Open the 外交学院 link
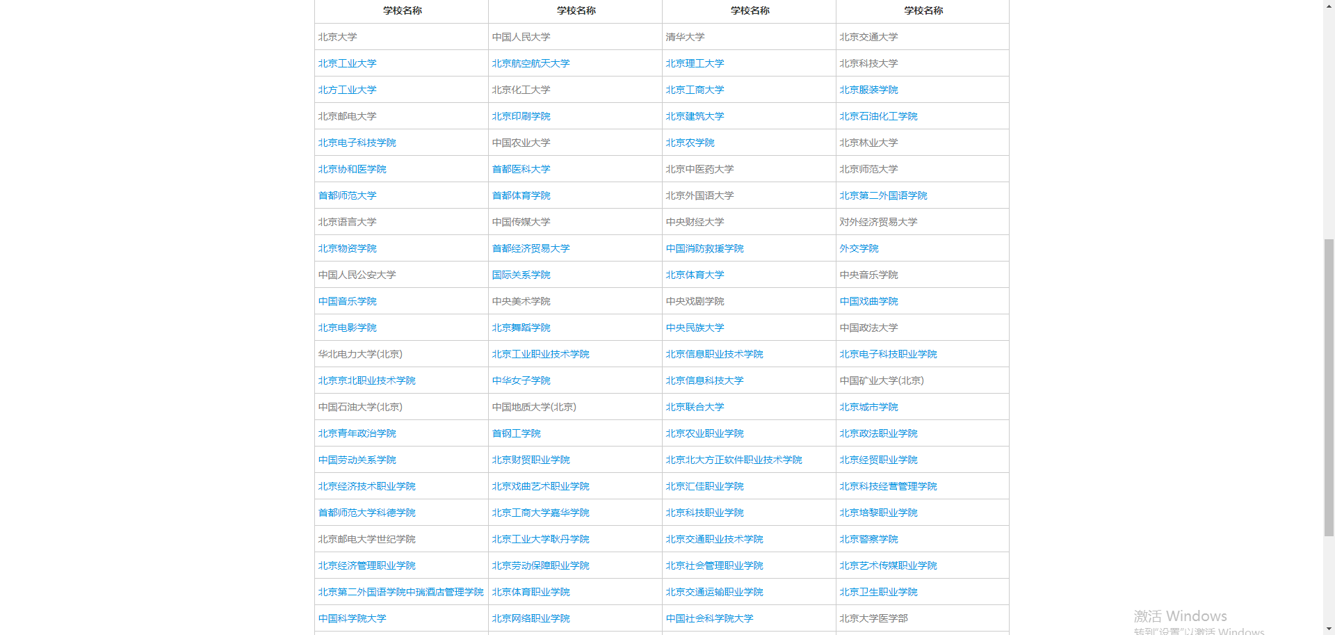The image size is (1335, 635). click(x=859, y=248)
